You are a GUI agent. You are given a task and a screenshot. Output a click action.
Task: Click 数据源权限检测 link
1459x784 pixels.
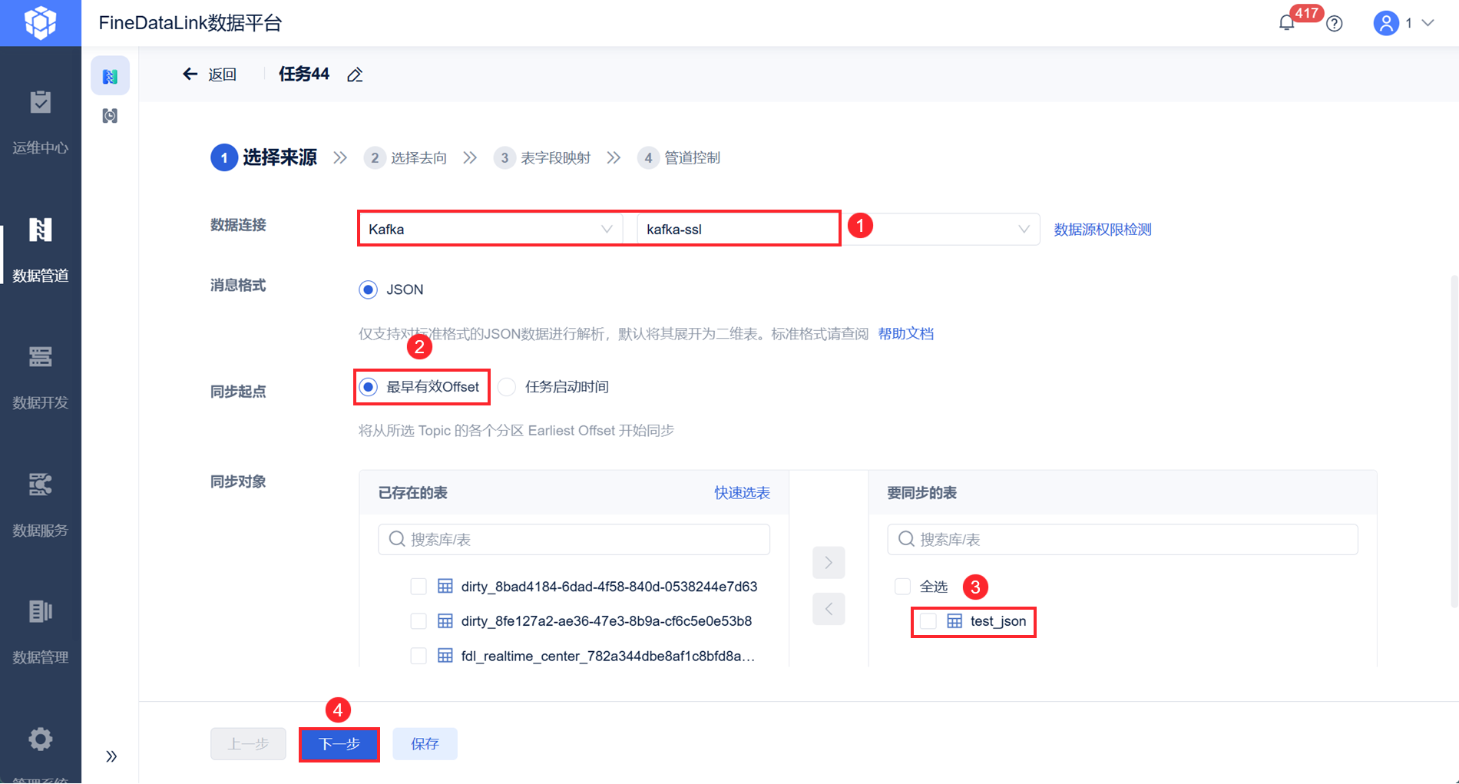point(1103,230)
